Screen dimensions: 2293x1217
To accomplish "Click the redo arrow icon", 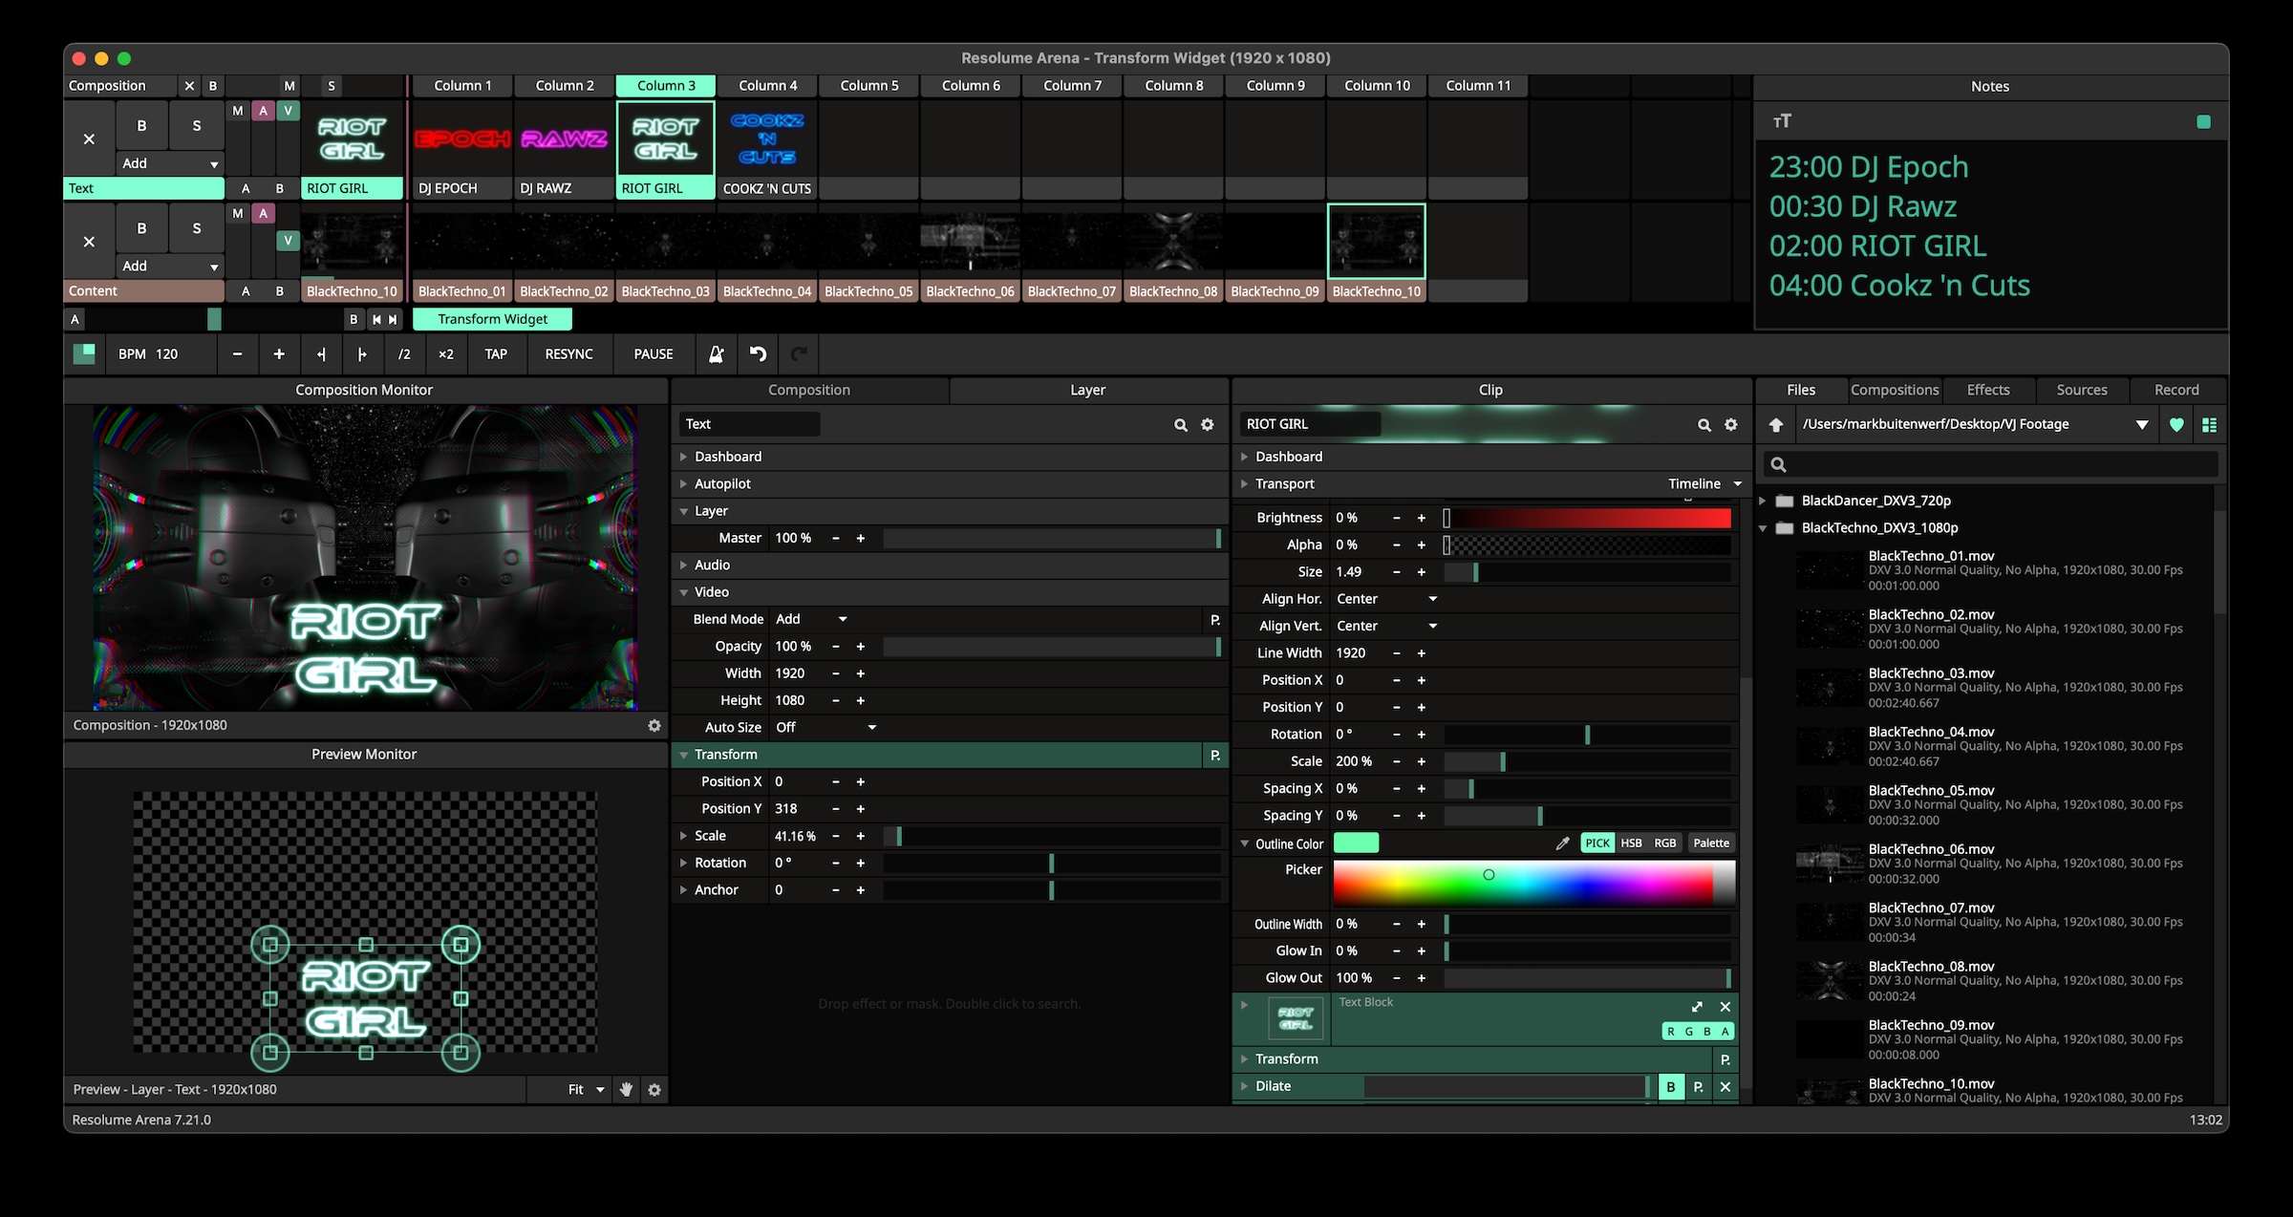I will [799, 354].
